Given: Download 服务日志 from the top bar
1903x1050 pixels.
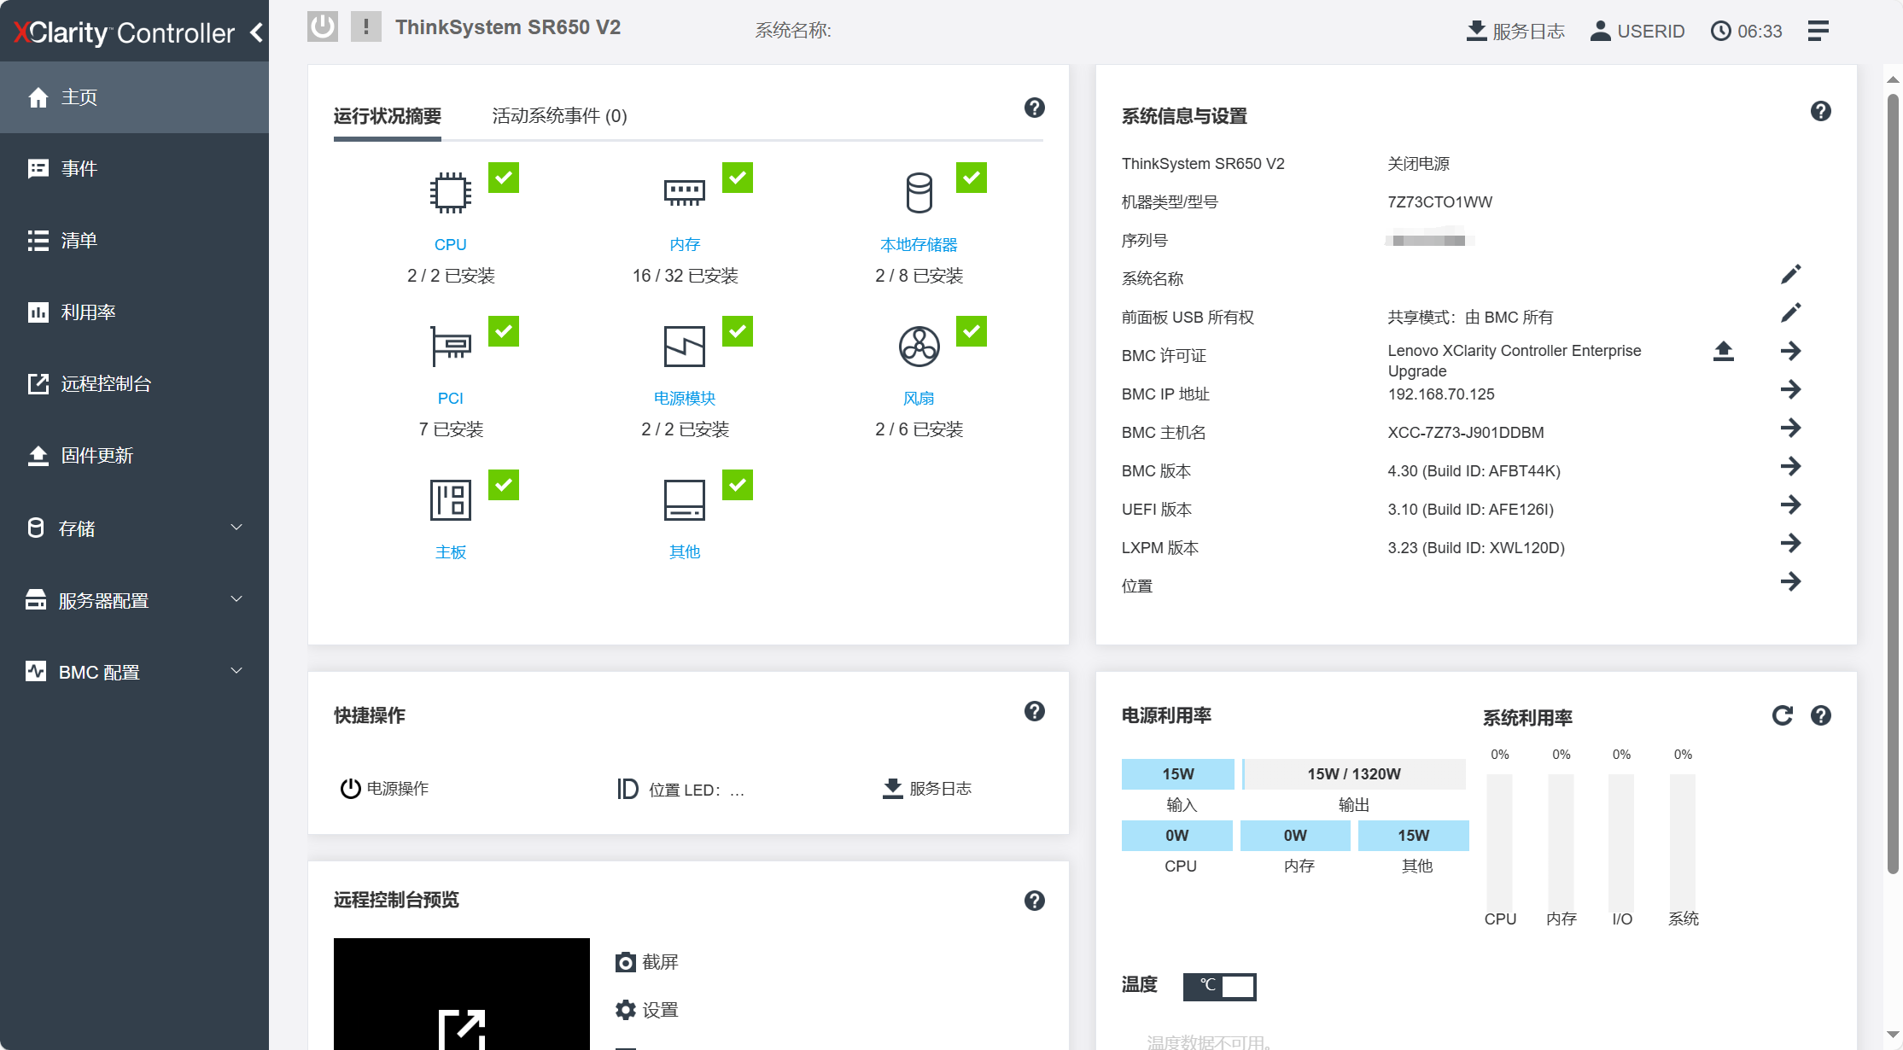Looking at the screenshot, I should pos(1515,31).
